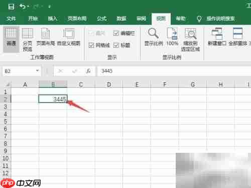Select row 3 header
Image resolution: width=251 pixels, height=188 pixels.
(x=6, y=107)
